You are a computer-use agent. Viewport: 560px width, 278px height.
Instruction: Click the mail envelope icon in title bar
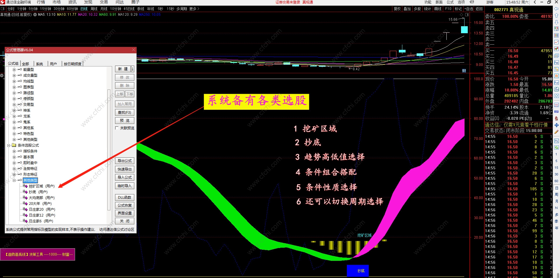click(472, 2)
